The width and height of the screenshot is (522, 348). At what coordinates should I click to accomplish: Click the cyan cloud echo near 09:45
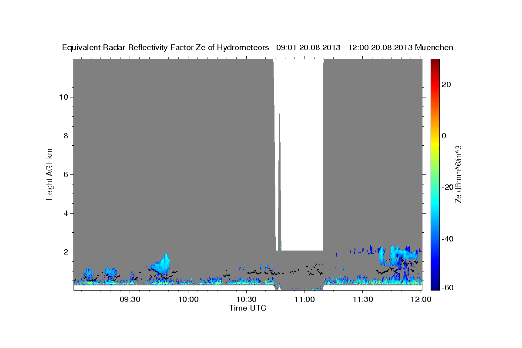pyautogui.click(x=161, y=264)
